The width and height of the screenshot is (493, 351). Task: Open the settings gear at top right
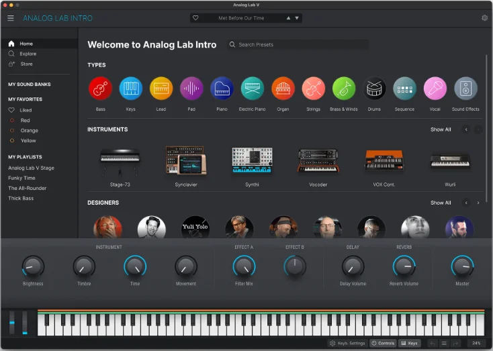coord(484,18)
